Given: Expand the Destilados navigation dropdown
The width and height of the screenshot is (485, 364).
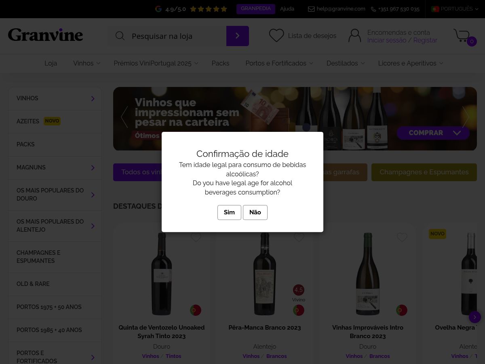Looking at the screenshot, I should coord(346,63).
